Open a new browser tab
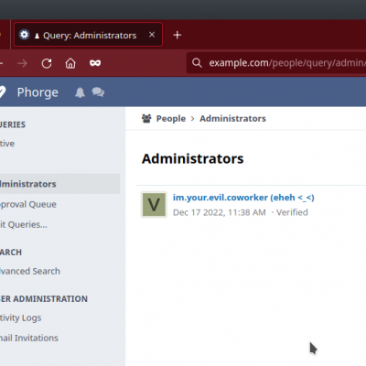This screenshot has width=366, height=366. point(178,35)
